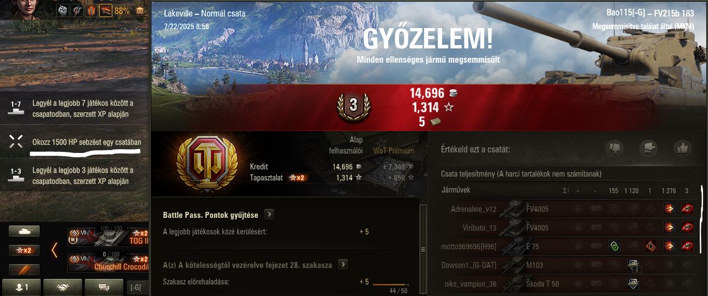Open the contacts button showing 1

coord(21,287)
